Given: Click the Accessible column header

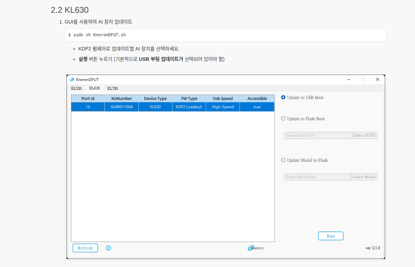Looking at the screenshot, I should 257,98.
